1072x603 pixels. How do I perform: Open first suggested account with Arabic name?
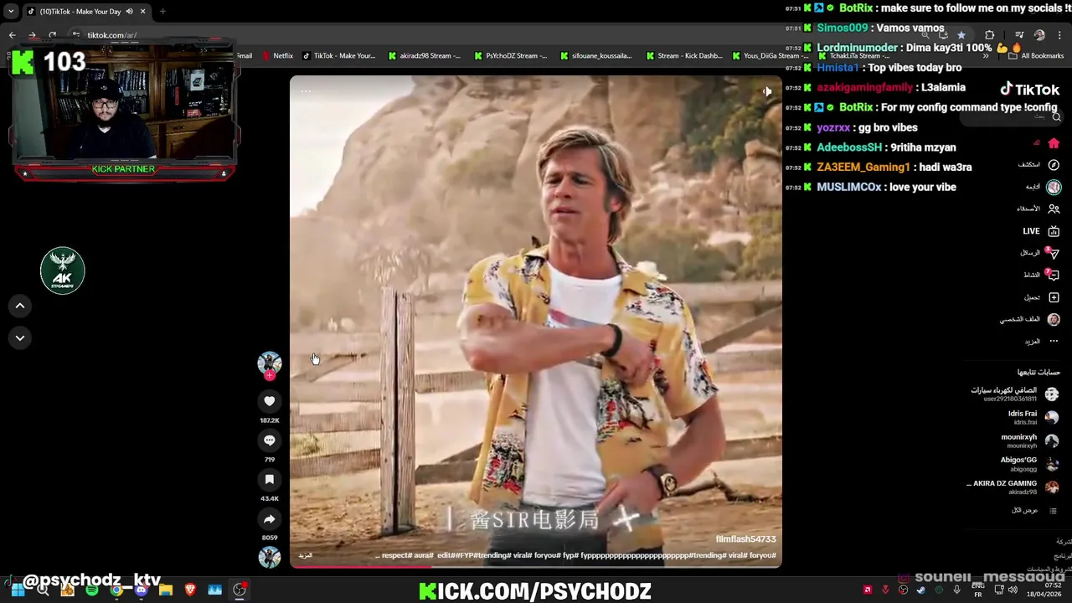pyautogui.click(x=1014, y=394)
